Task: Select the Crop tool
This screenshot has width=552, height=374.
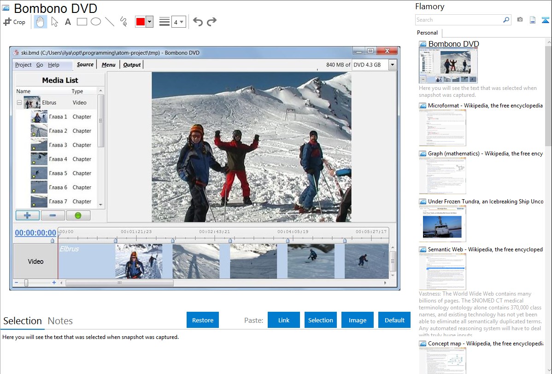Action: [14, 22]
